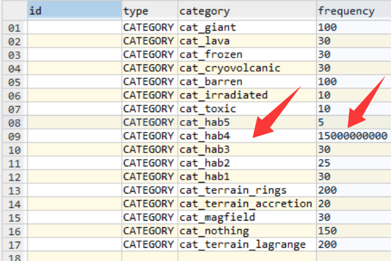The height and width of the screenshot is (261, 391).
Task: Click the cat_giant category cell
Action: tap(247, 27)
